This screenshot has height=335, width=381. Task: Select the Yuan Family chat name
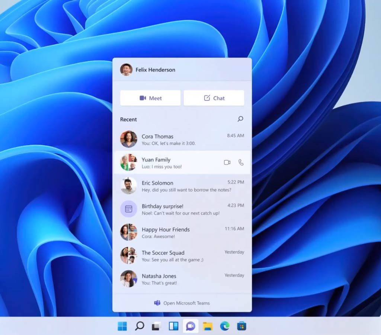coord(156,160)
